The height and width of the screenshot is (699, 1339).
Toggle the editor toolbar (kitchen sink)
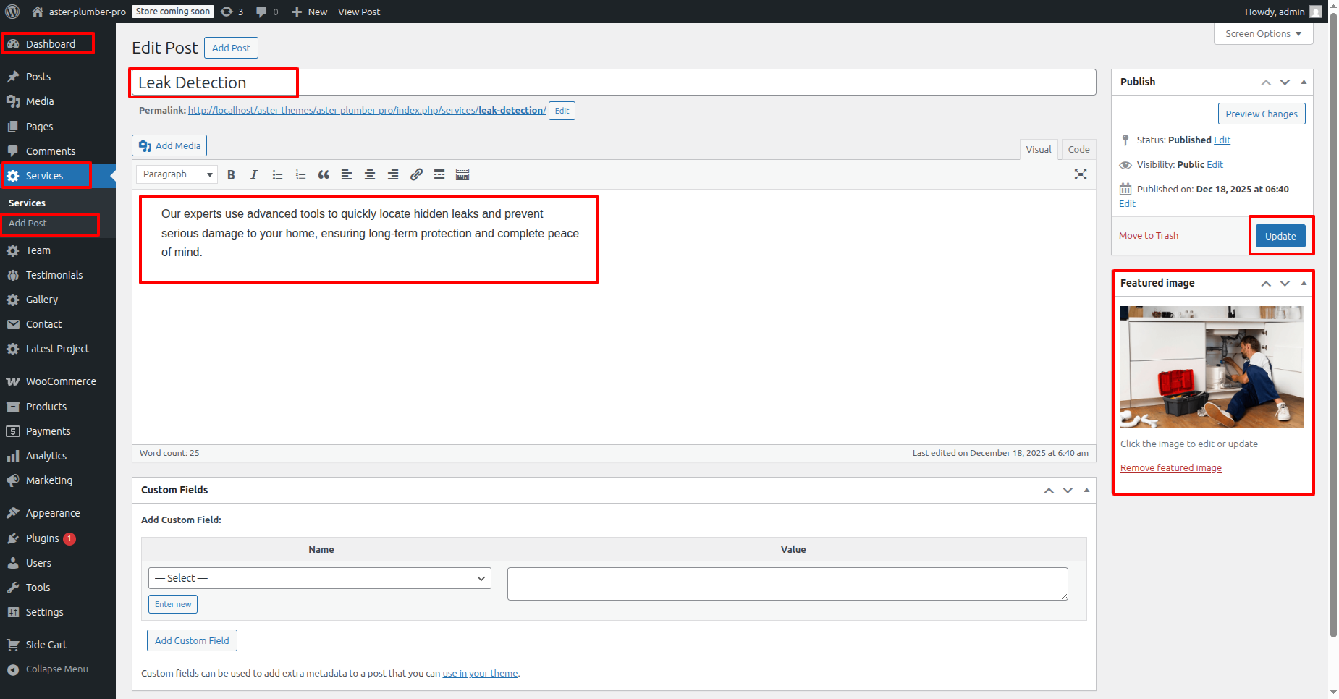462,174
